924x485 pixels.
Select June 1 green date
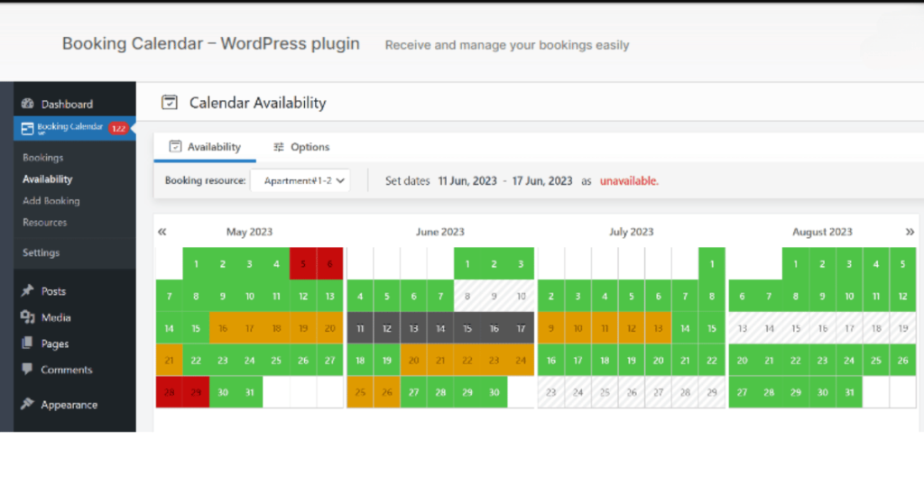click(x=467, y=264)
